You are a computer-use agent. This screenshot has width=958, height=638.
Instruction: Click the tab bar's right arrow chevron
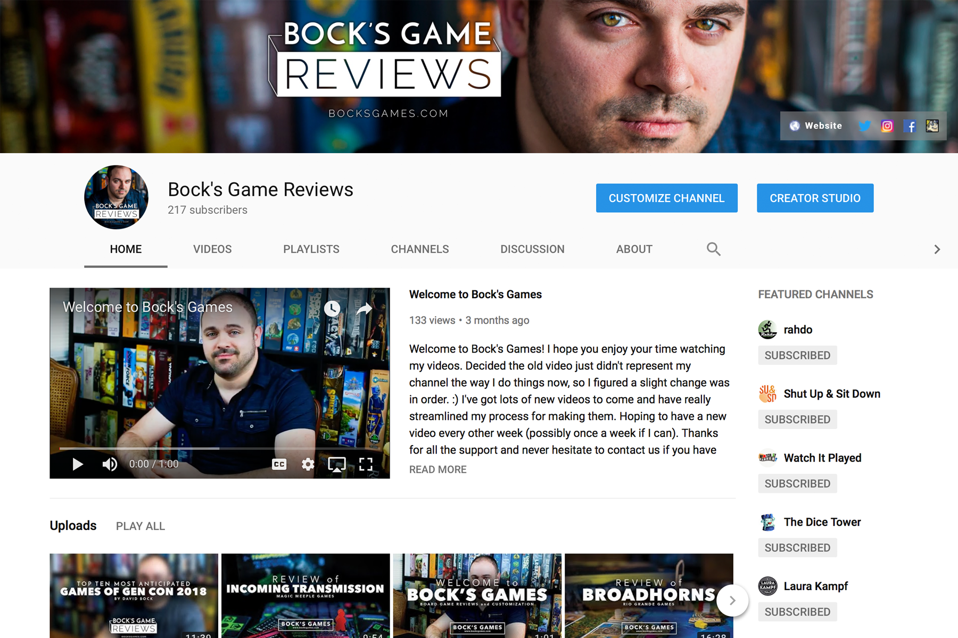(937, 249)
